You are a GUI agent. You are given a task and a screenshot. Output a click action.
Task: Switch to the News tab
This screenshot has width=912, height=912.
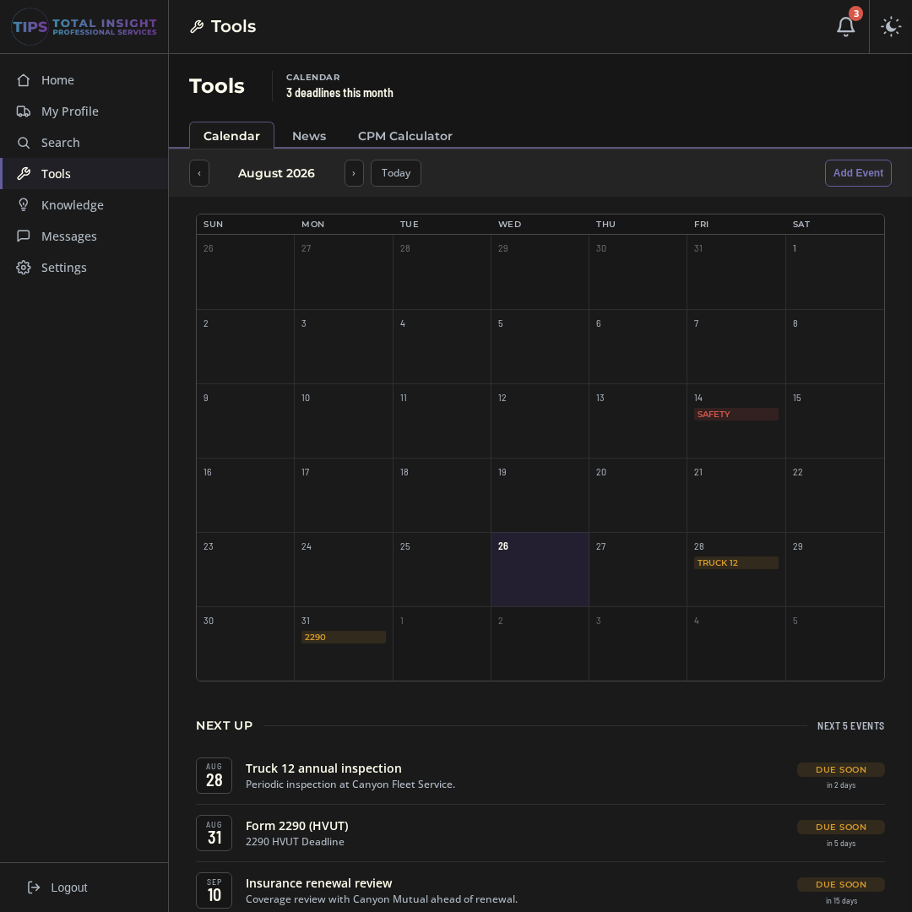(309, 136)
